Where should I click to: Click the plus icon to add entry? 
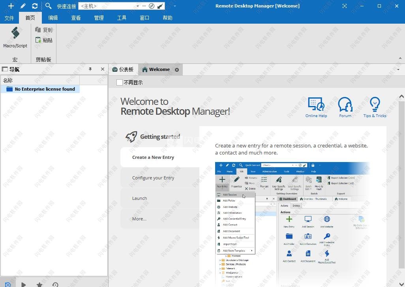(x=11, y=6)
